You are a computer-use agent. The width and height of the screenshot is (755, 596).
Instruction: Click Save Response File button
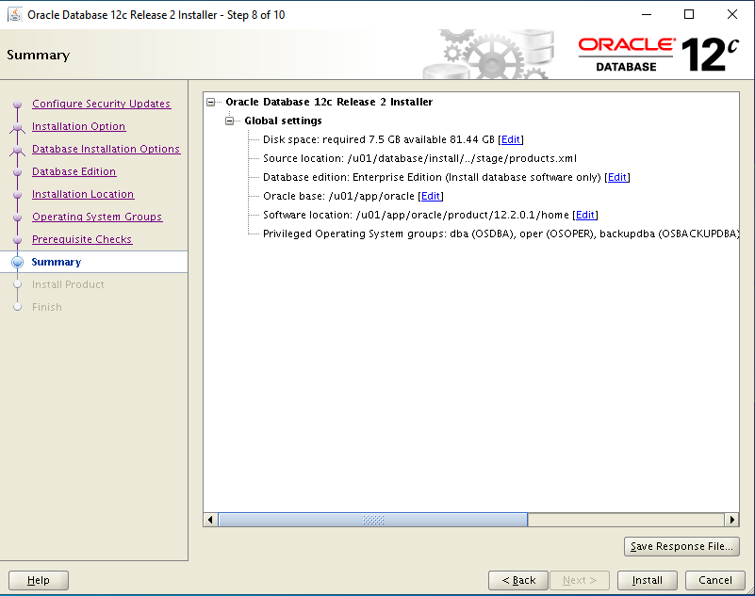(681, 546)
